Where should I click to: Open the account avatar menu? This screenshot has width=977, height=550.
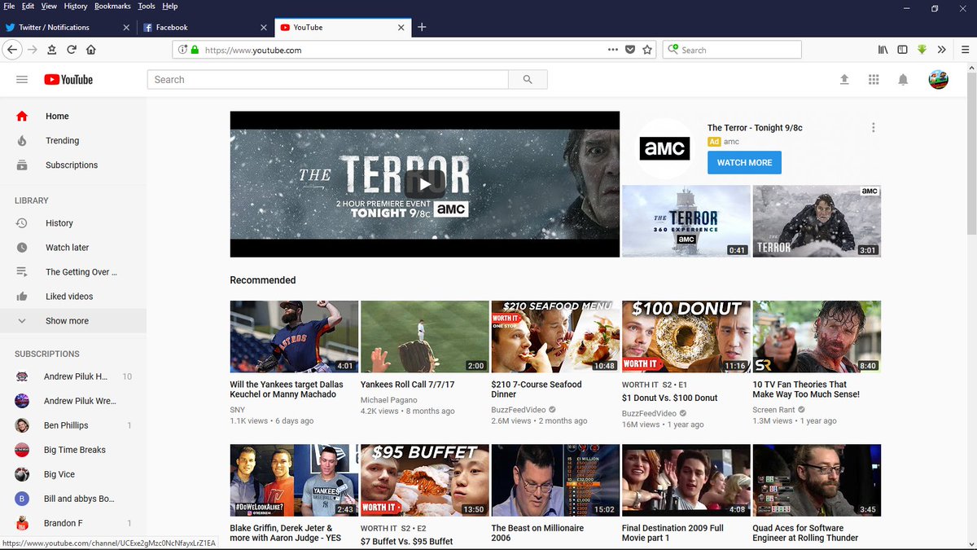(939, 79)
